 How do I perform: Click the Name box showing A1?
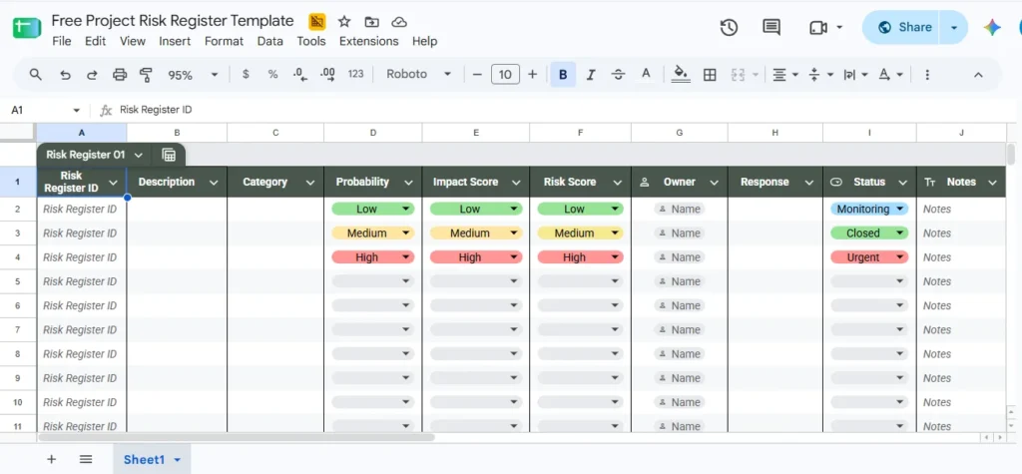tap(46, 110)
